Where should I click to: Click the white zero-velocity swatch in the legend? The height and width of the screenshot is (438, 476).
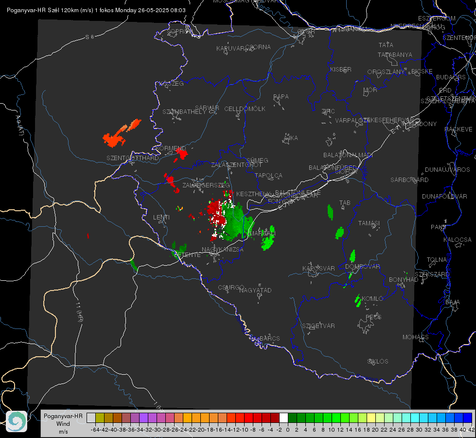283,418
